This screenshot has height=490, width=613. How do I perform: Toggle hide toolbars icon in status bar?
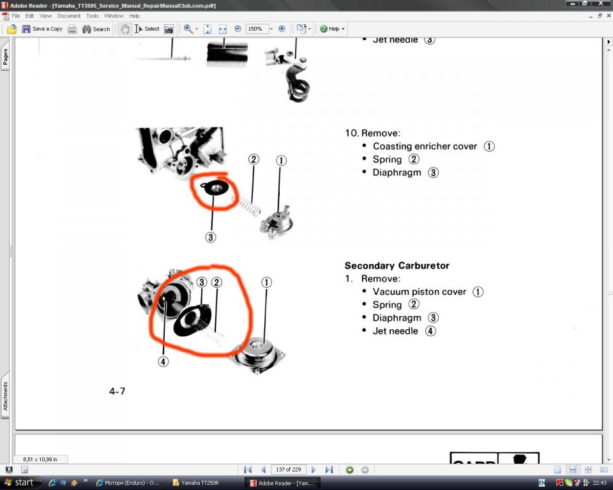tap(24, 470)
